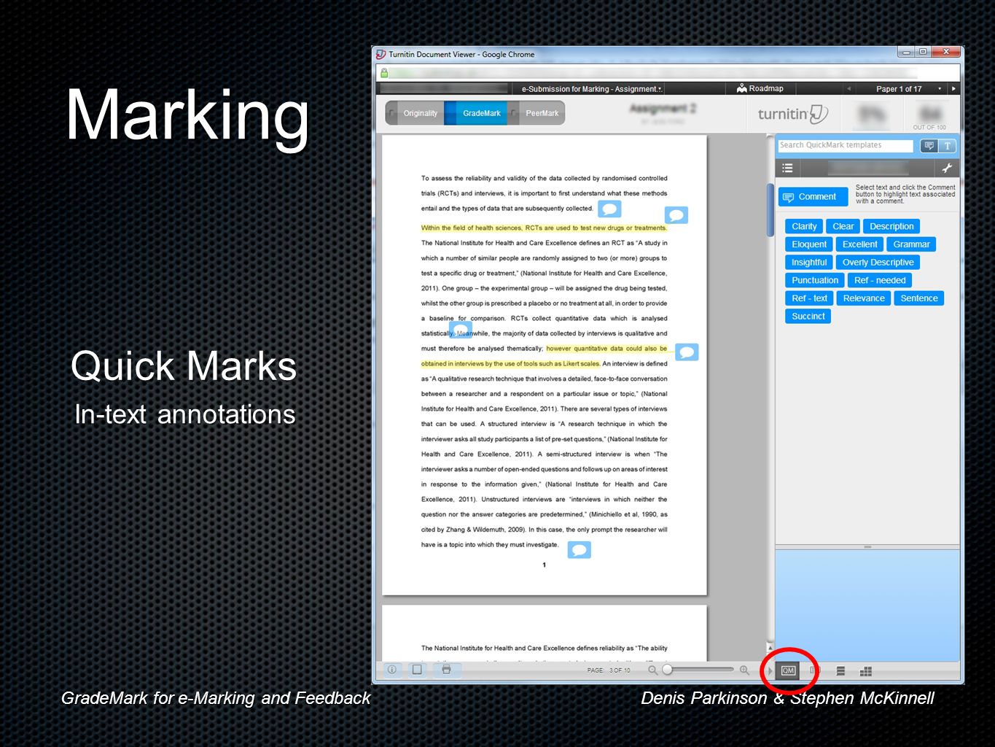Select the Insightful QuickMark
Viewport: 995px width, 747px height.
(809, 263)
